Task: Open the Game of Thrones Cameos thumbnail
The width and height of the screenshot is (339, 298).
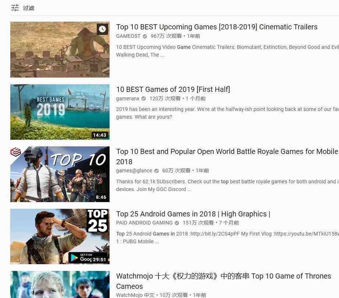Action: click(60, 284)
